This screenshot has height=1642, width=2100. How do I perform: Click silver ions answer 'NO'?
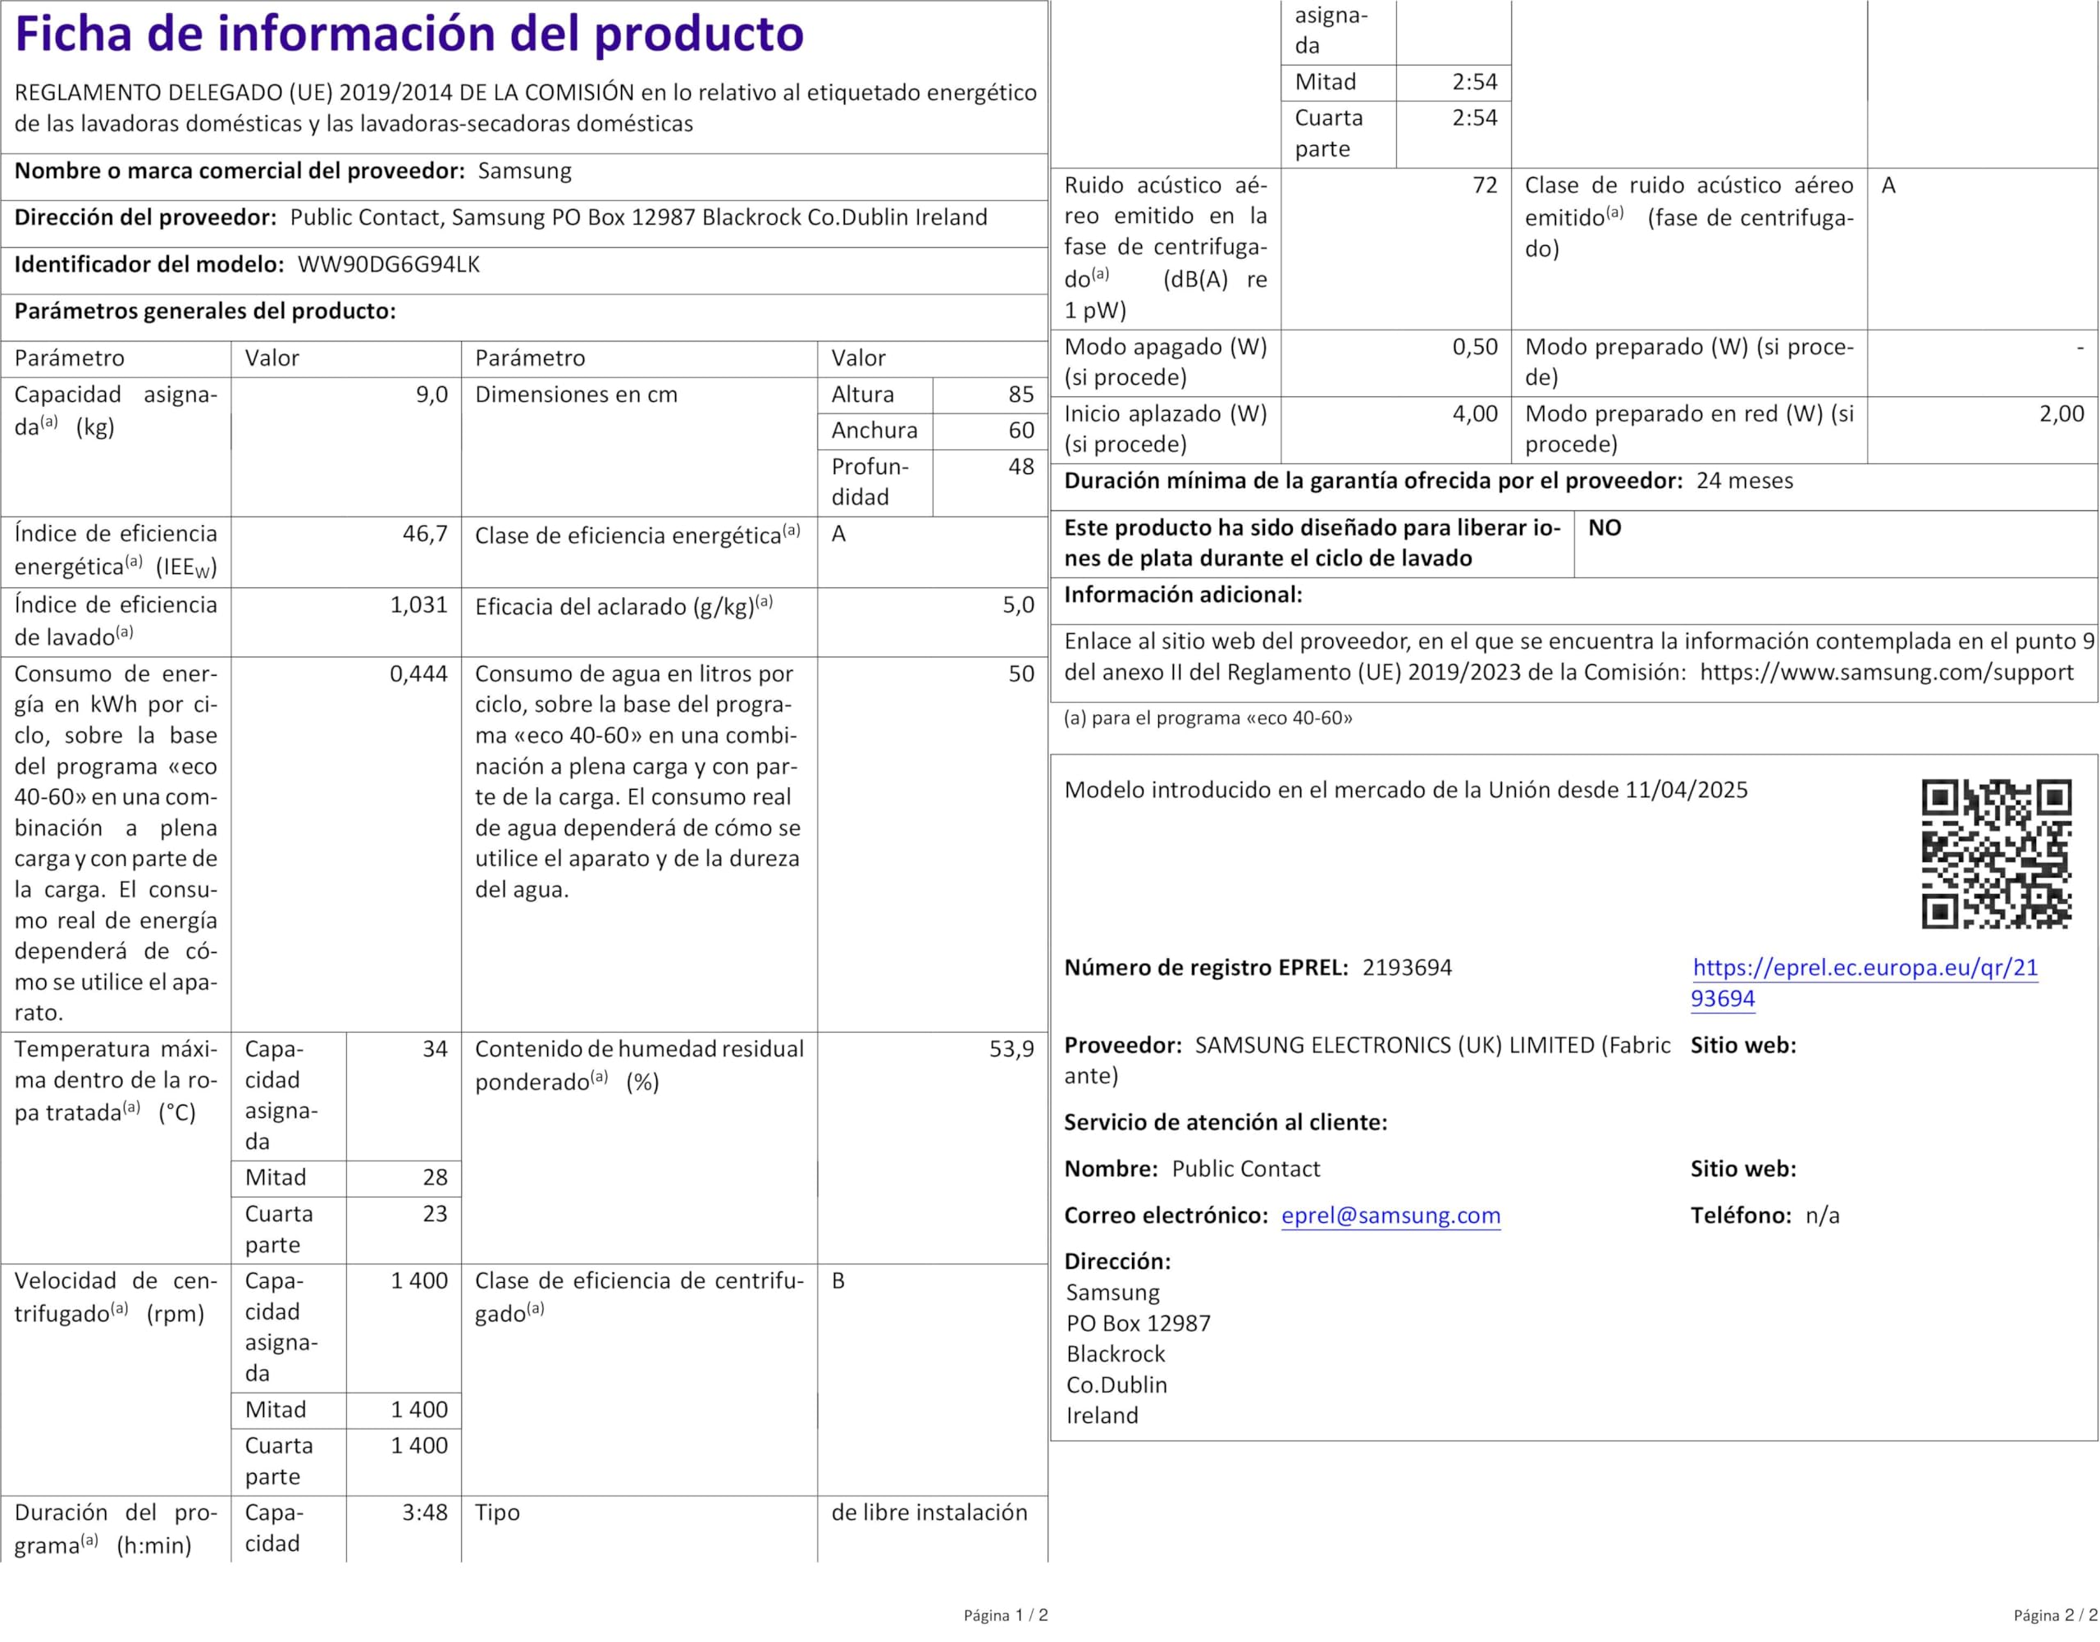tap(1605, 528)
